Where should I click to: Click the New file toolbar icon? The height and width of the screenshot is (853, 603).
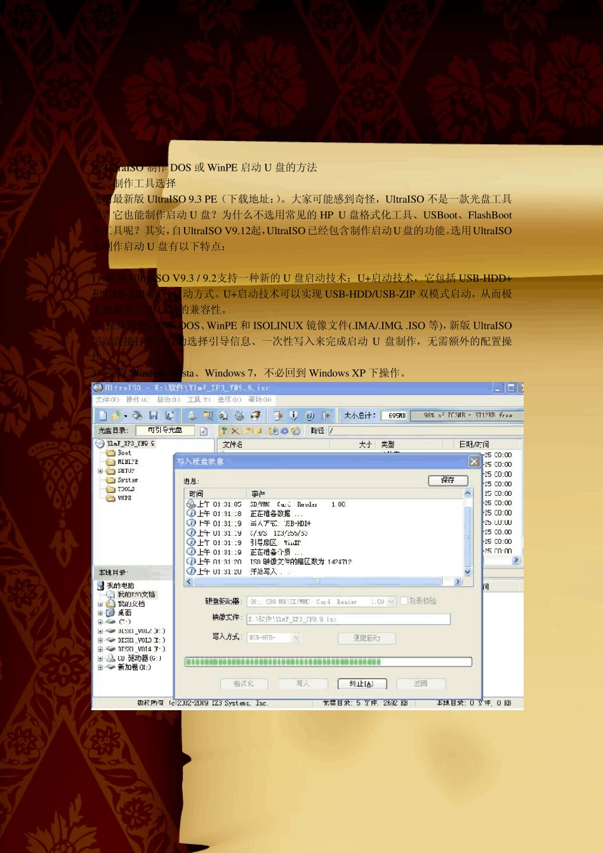pos(102,416)
